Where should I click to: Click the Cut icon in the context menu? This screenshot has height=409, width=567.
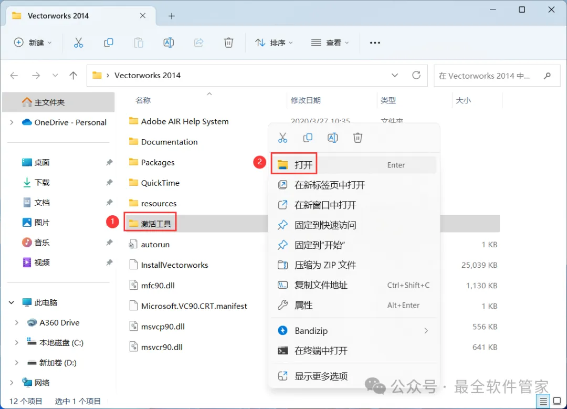point(282,138)
